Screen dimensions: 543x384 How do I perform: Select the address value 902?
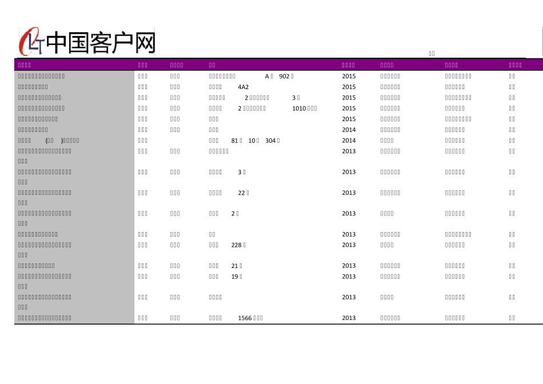tap(284, 76)
